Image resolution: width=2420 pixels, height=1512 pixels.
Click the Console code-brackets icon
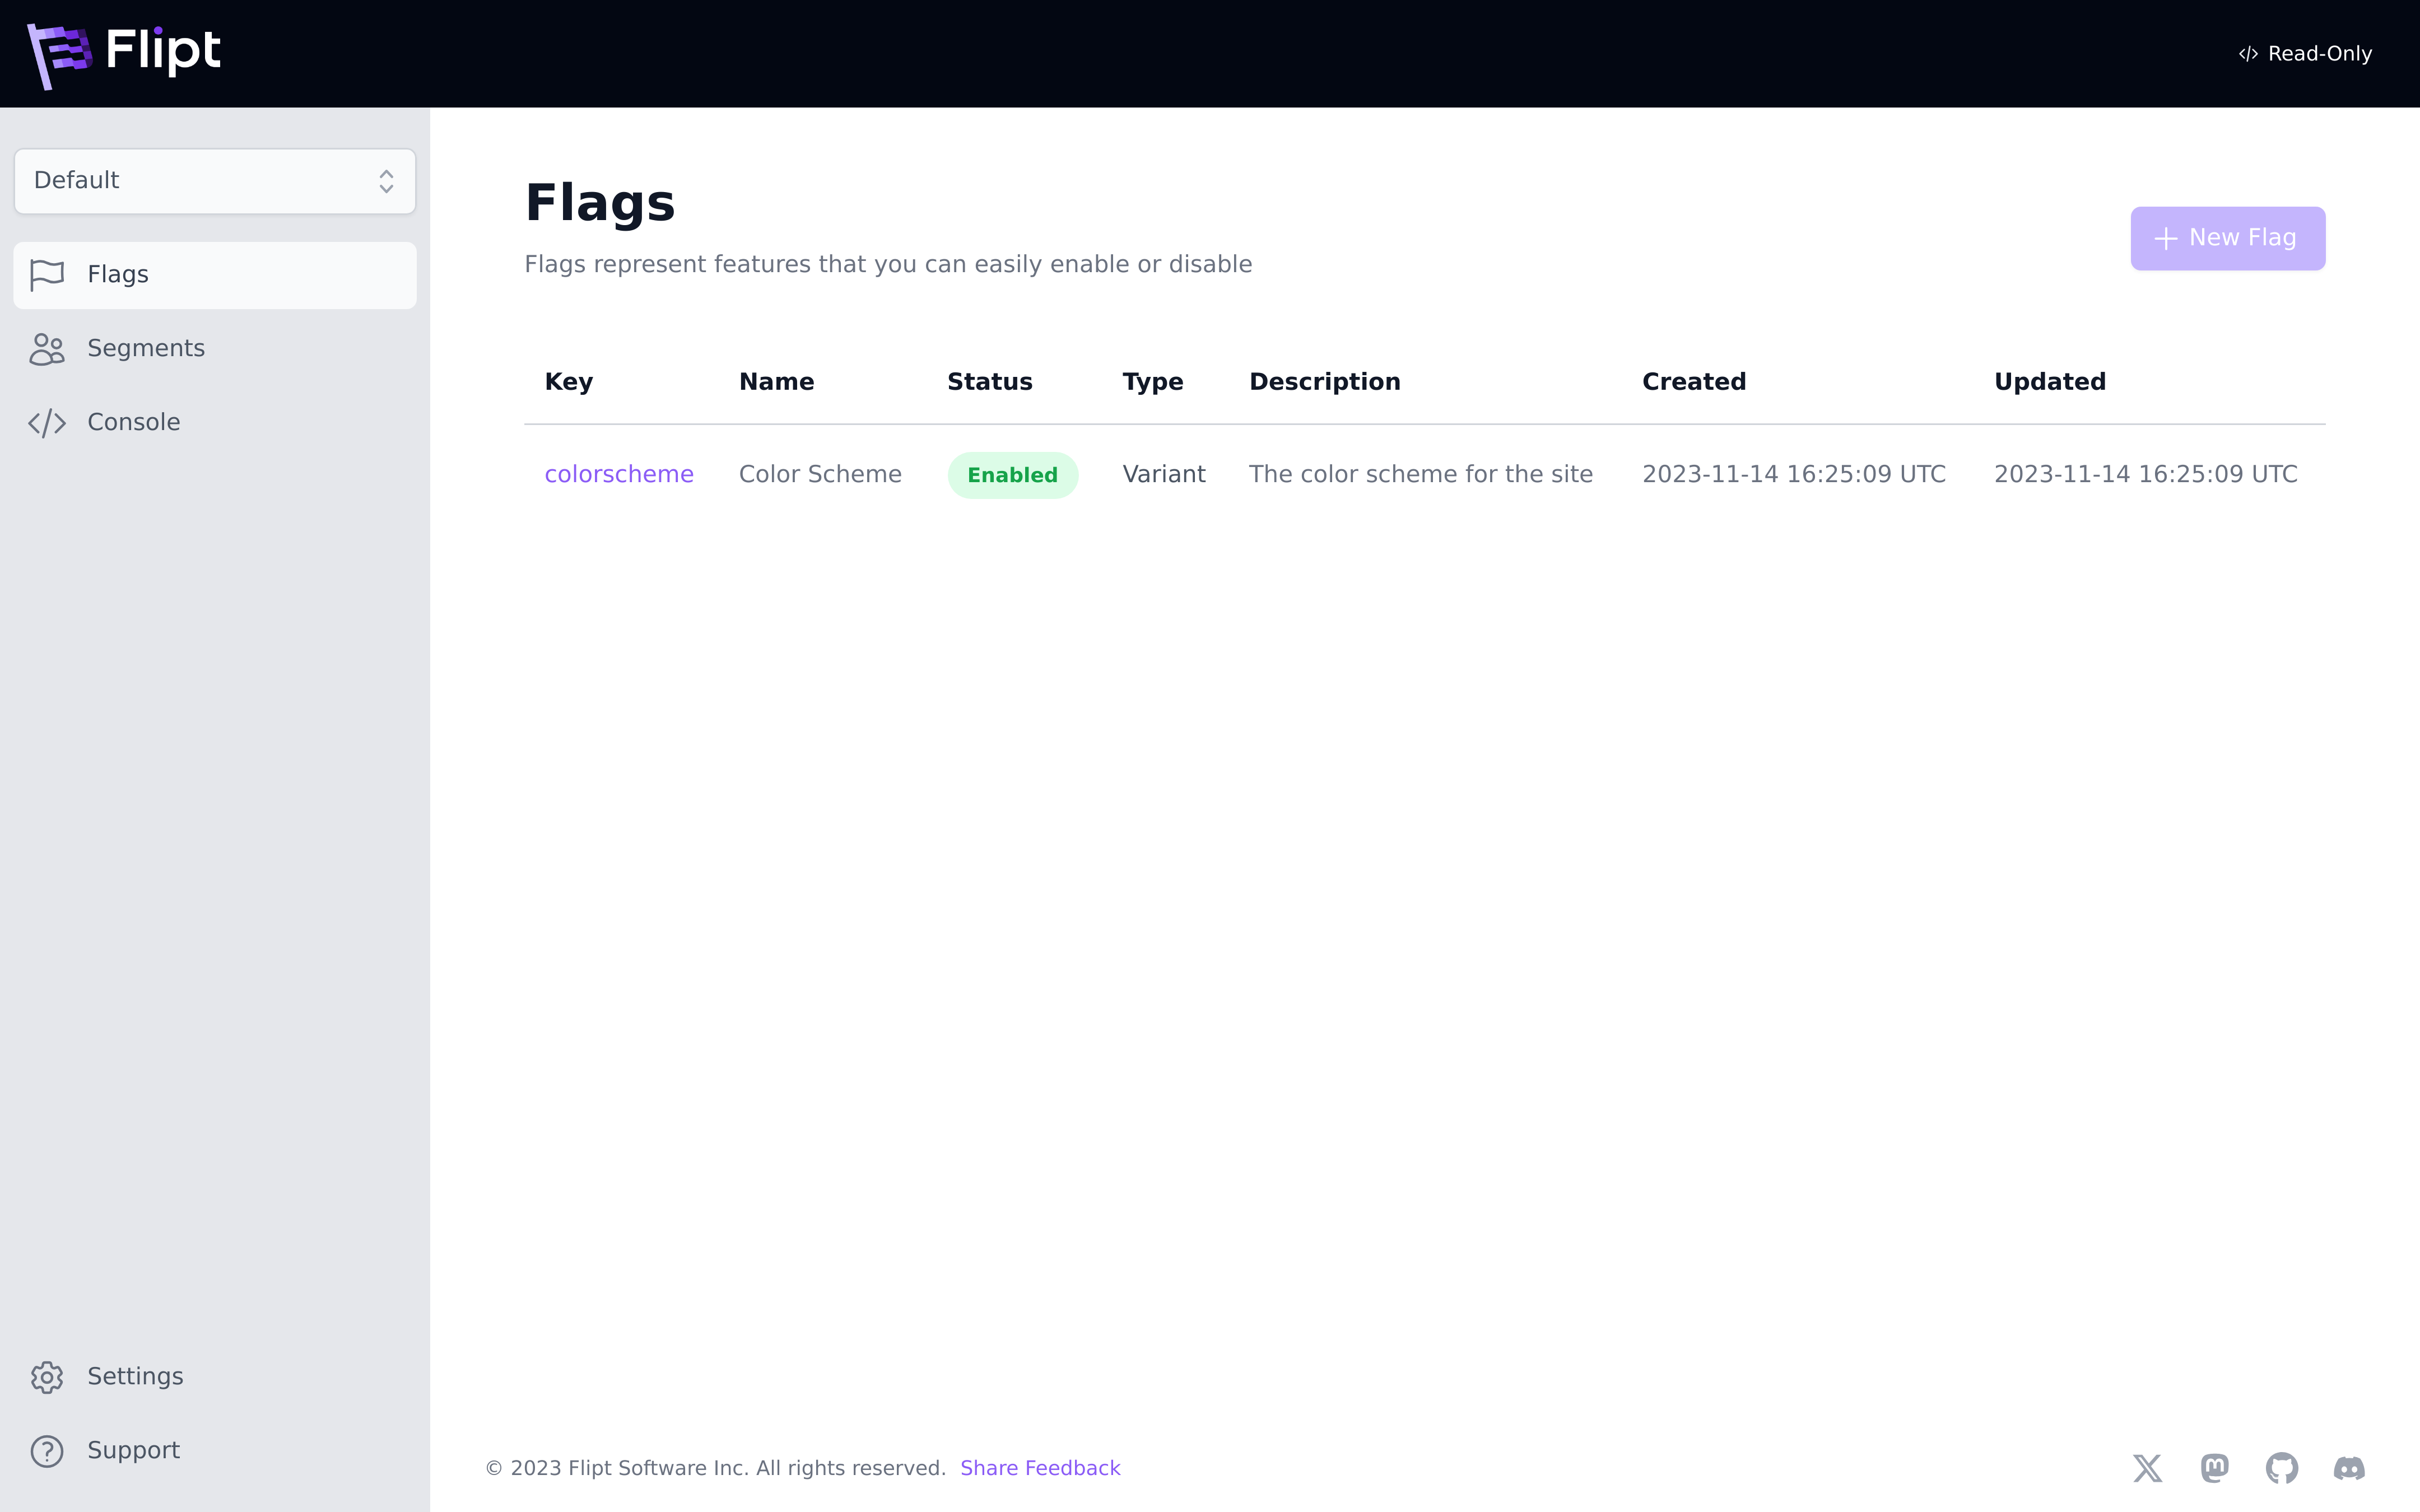[x=47, y=423]
